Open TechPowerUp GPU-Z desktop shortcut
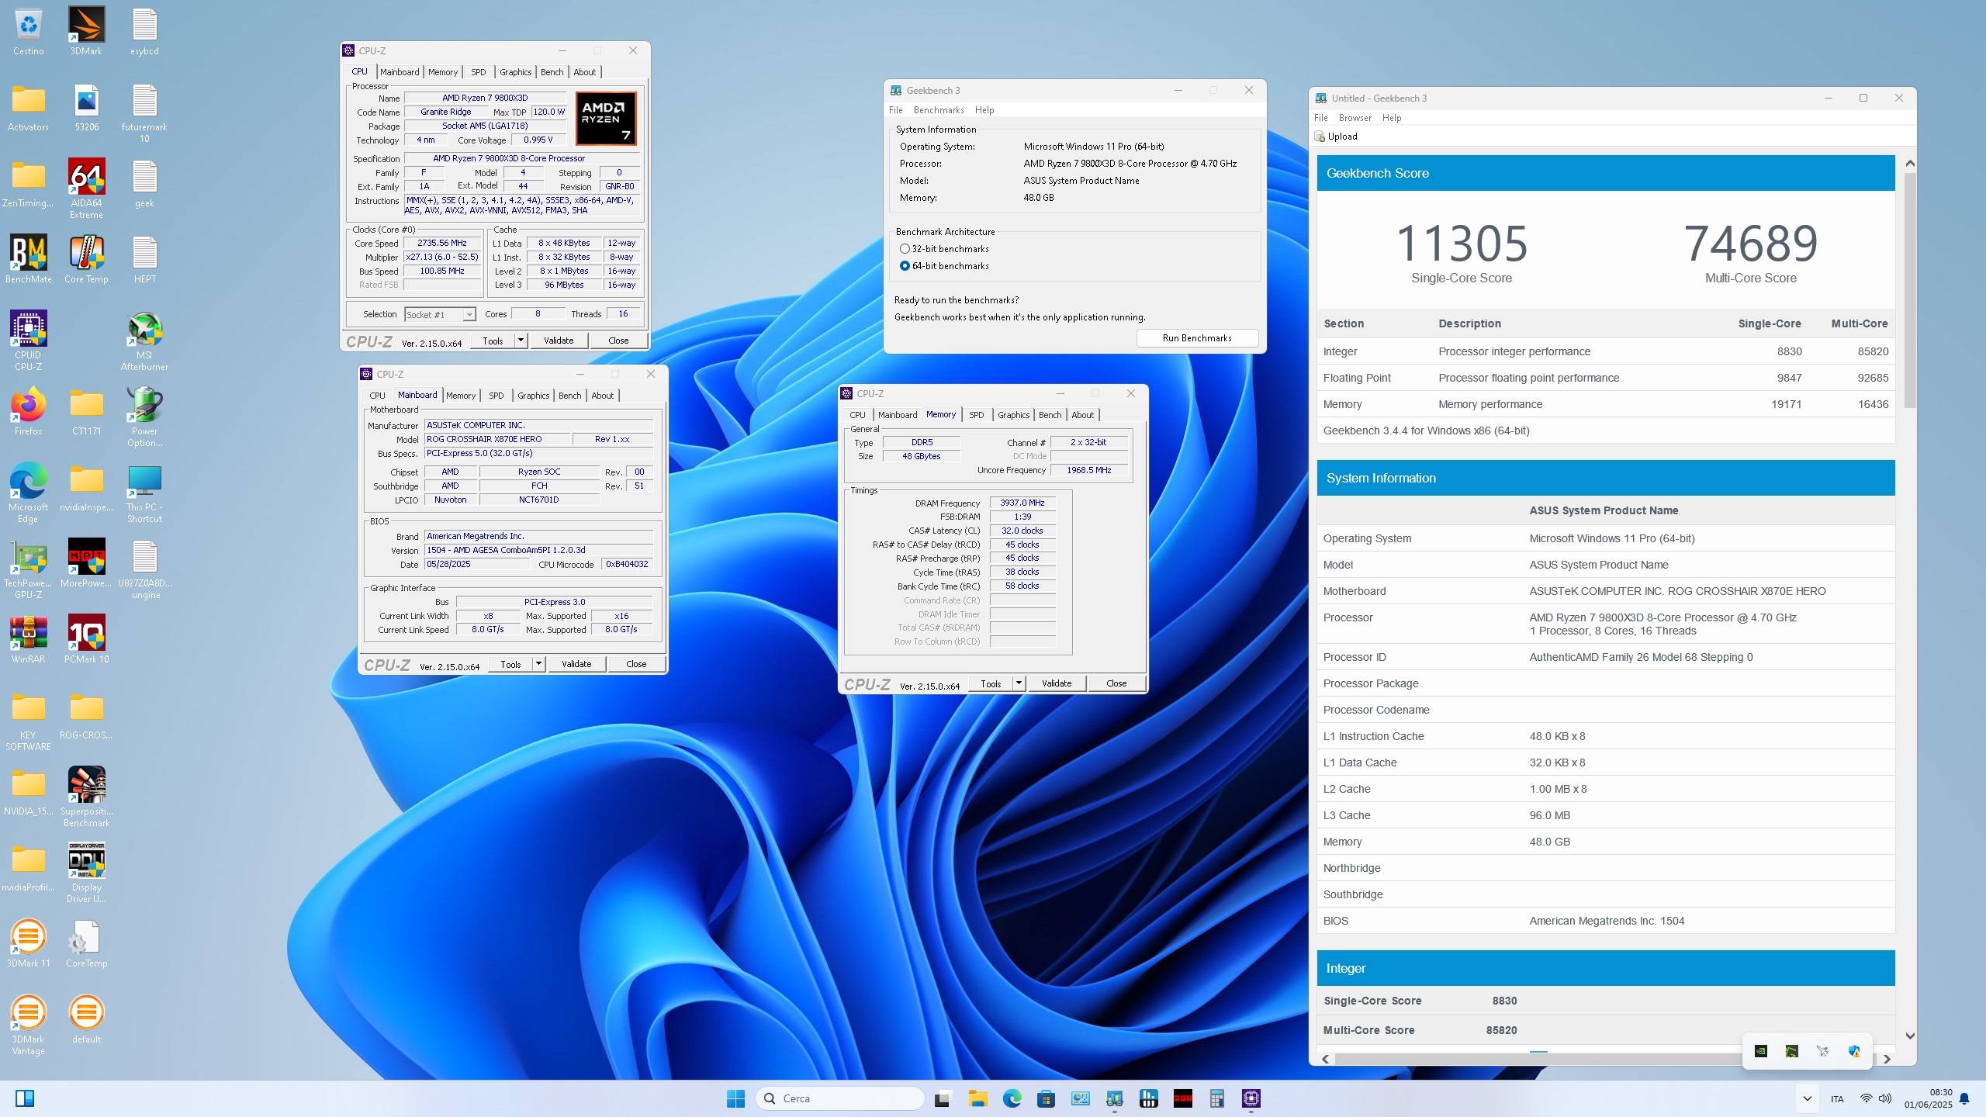This screenshot has height=1117, width=1986. 28,569
